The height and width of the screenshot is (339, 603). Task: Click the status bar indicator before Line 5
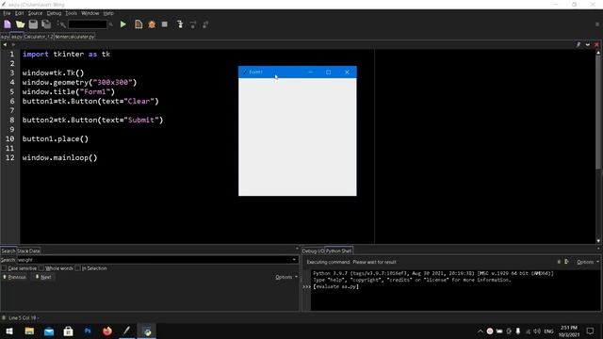coord(4,318)
